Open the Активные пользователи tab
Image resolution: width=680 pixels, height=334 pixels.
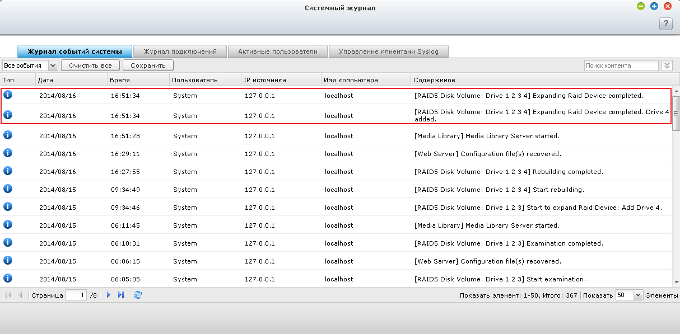278,51
